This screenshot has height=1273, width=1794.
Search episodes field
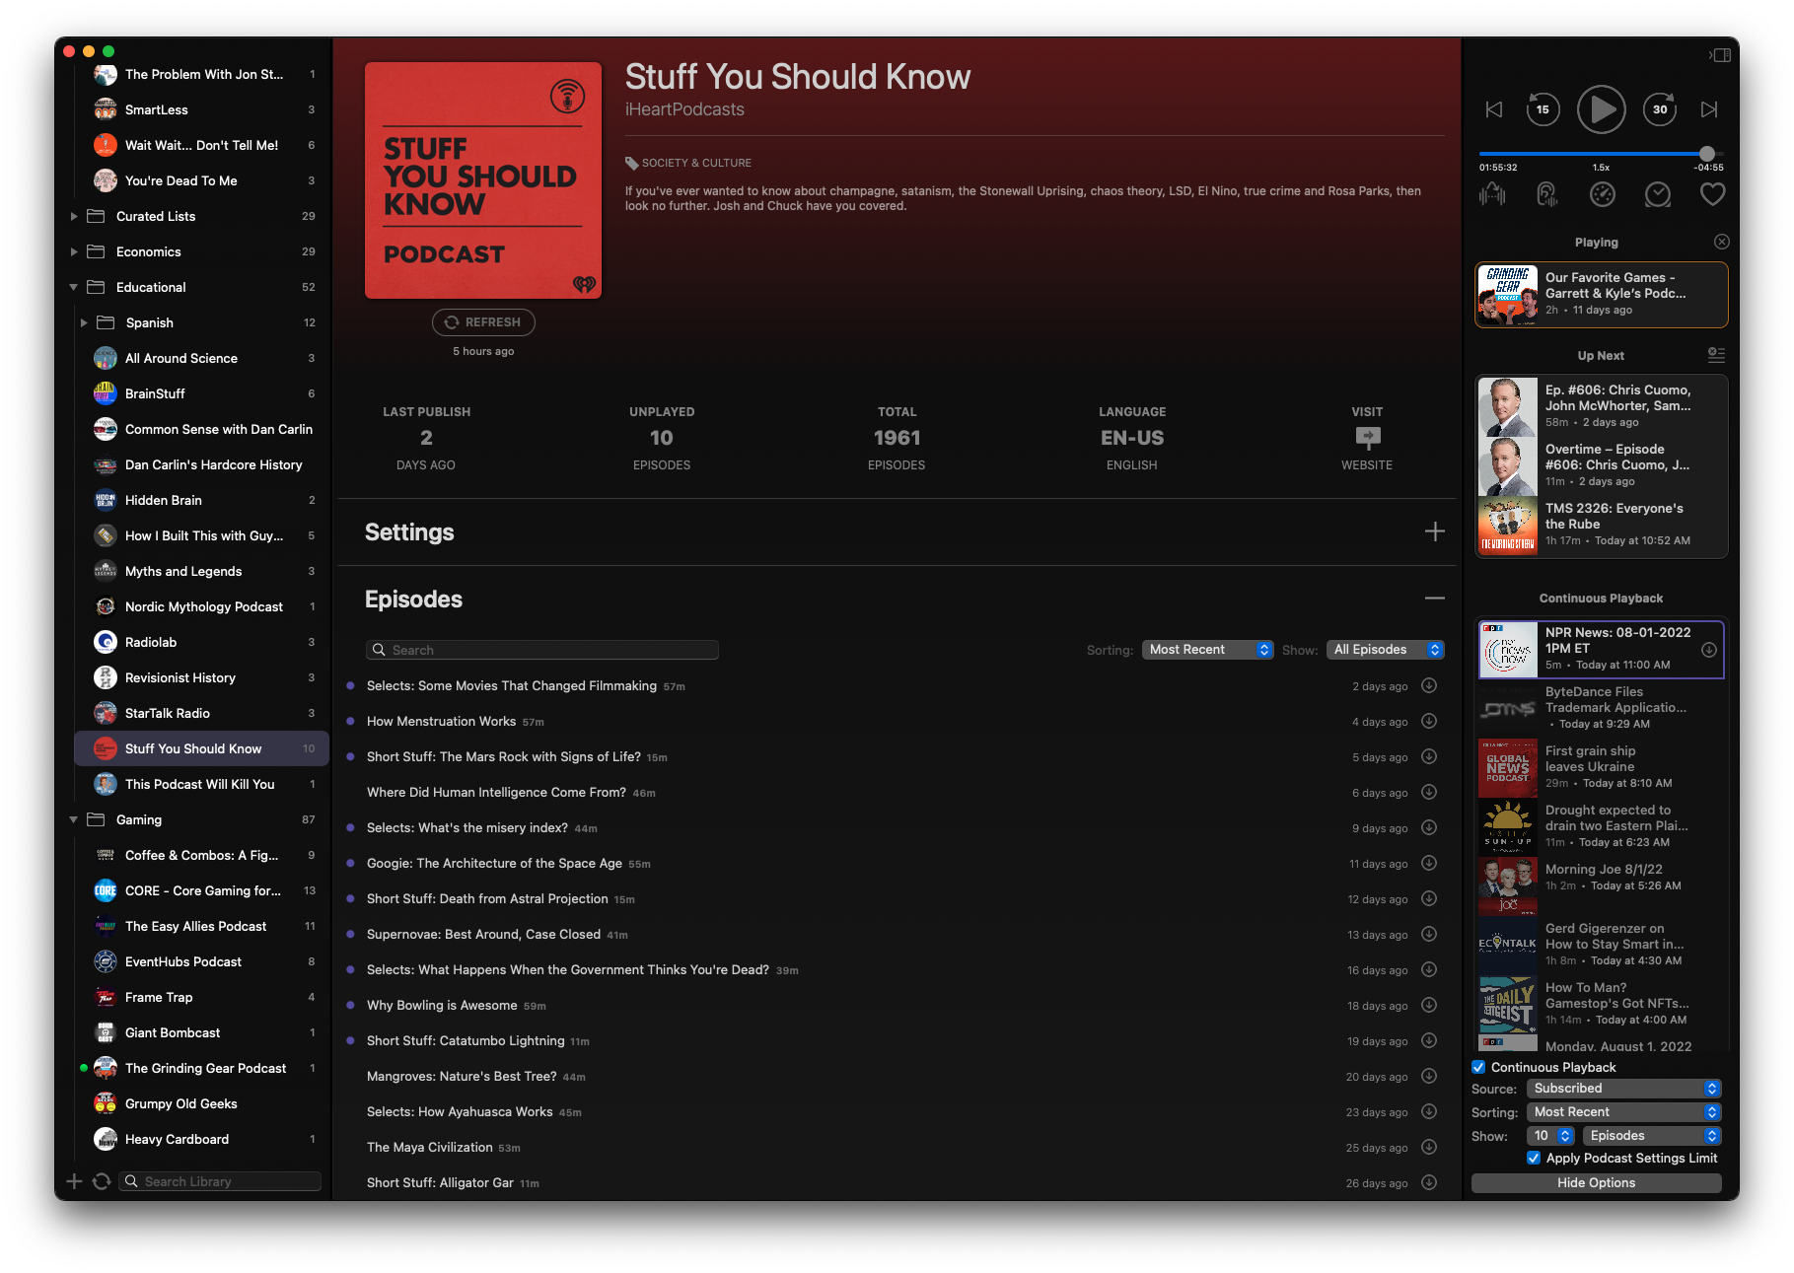[x=542, y=650]
